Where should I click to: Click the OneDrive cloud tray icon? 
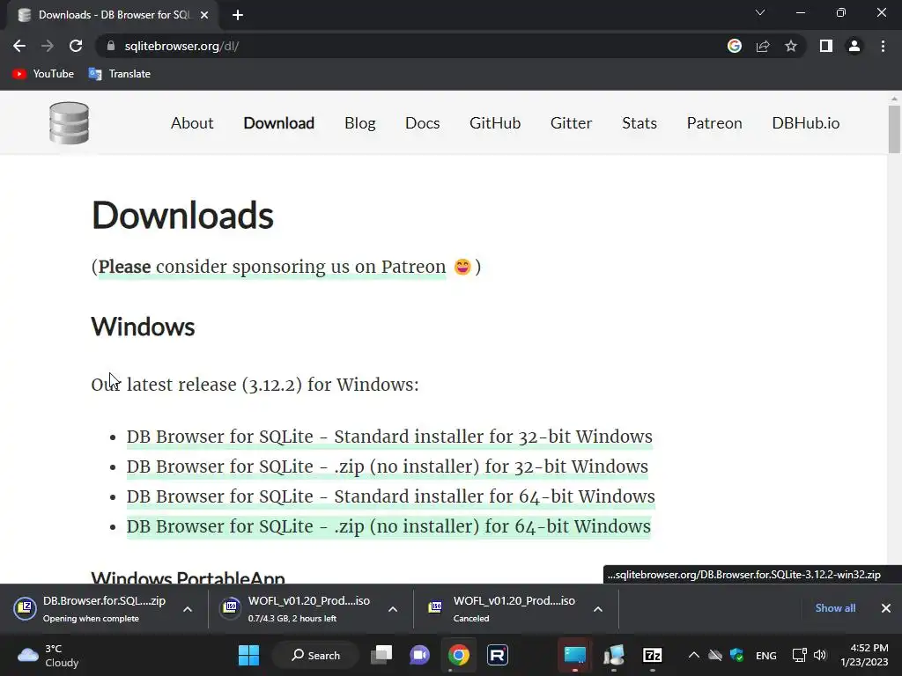[715, 655]
